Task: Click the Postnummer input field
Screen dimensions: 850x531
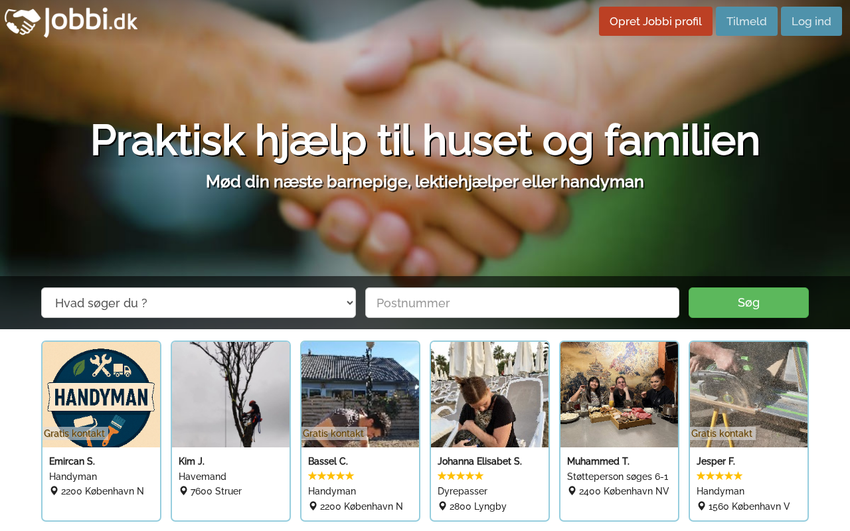Action: [522, 303]
